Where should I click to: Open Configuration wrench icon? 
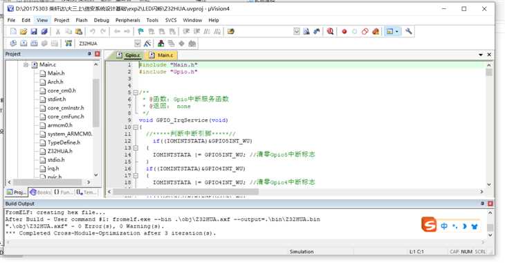pos(408,32)
